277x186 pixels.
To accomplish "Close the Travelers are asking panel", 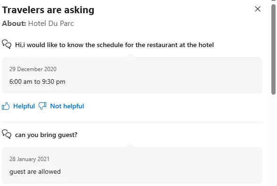I will coord(258,9).
